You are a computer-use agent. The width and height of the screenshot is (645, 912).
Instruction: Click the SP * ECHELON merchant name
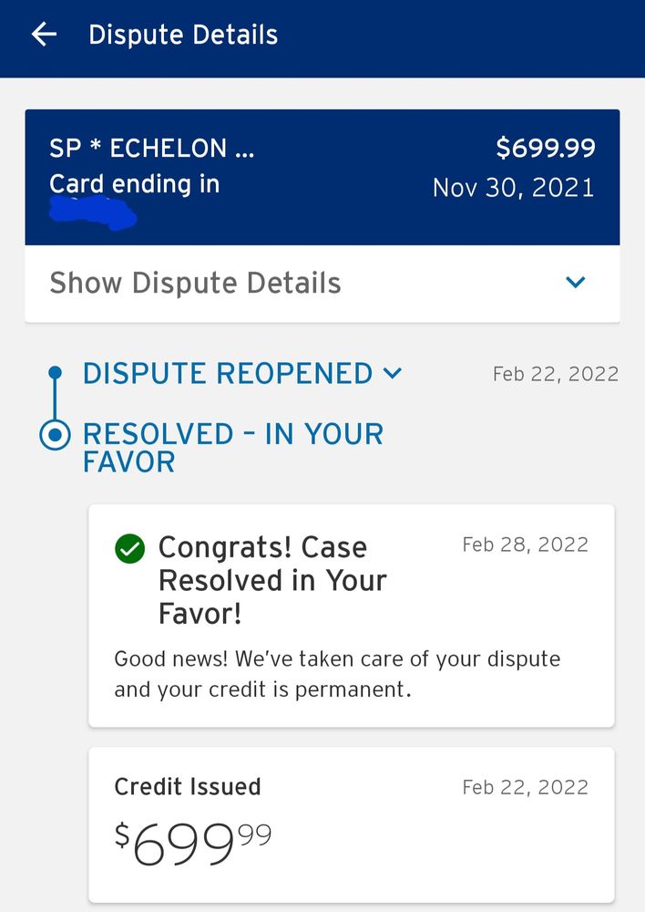(152, 149)
